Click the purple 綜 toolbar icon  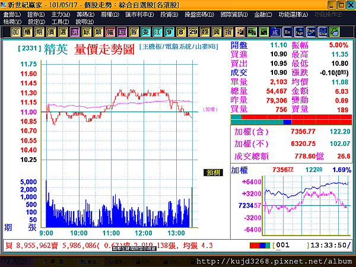pyautogui.click(x=122, y=32)
